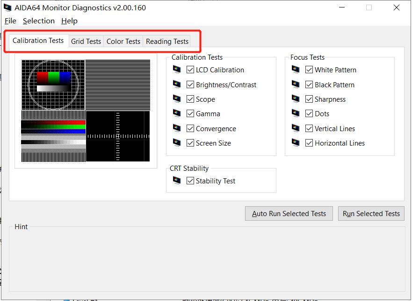Viewport: 412px width, 301px height.
Task: Open the Selection menu
Action: point(38,21)
